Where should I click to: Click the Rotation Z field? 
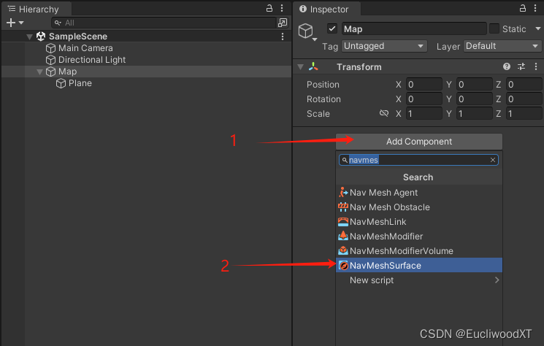pos(524,99)
